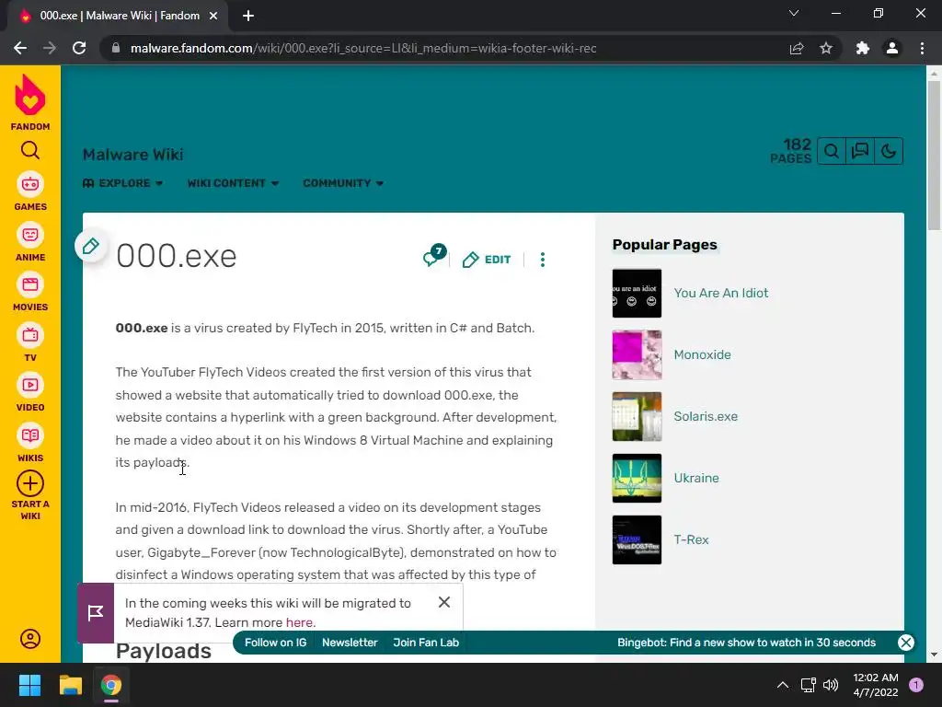Close the 000.exe Malware Wiki tab
Viewport: 942px width, 707px height.
pos(213,16)
